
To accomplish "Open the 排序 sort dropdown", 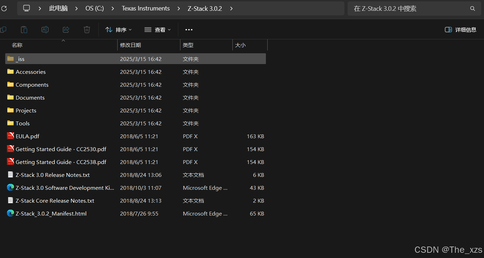I will tap(119, 30).
